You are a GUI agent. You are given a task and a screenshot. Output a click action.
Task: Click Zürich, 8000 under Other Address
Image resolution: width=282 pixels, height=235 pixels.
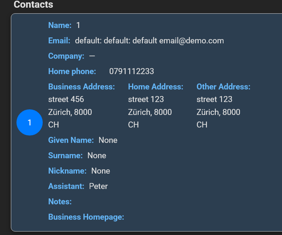point(218,112)
